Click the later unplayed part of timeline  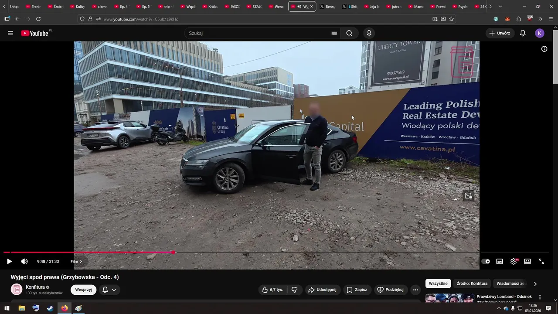click(327, 253)
